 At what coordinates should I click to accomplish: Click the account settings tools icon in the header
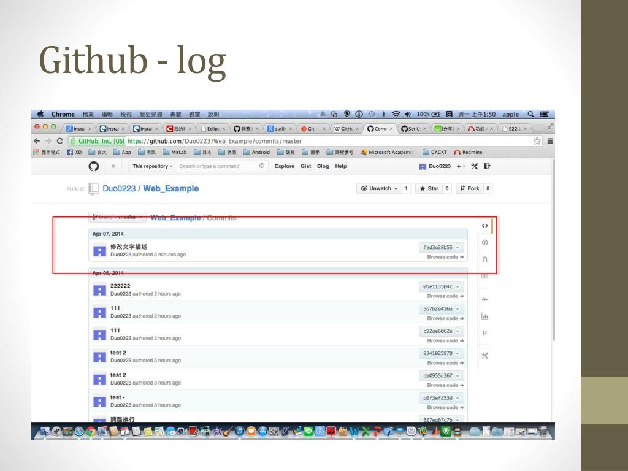474,166
